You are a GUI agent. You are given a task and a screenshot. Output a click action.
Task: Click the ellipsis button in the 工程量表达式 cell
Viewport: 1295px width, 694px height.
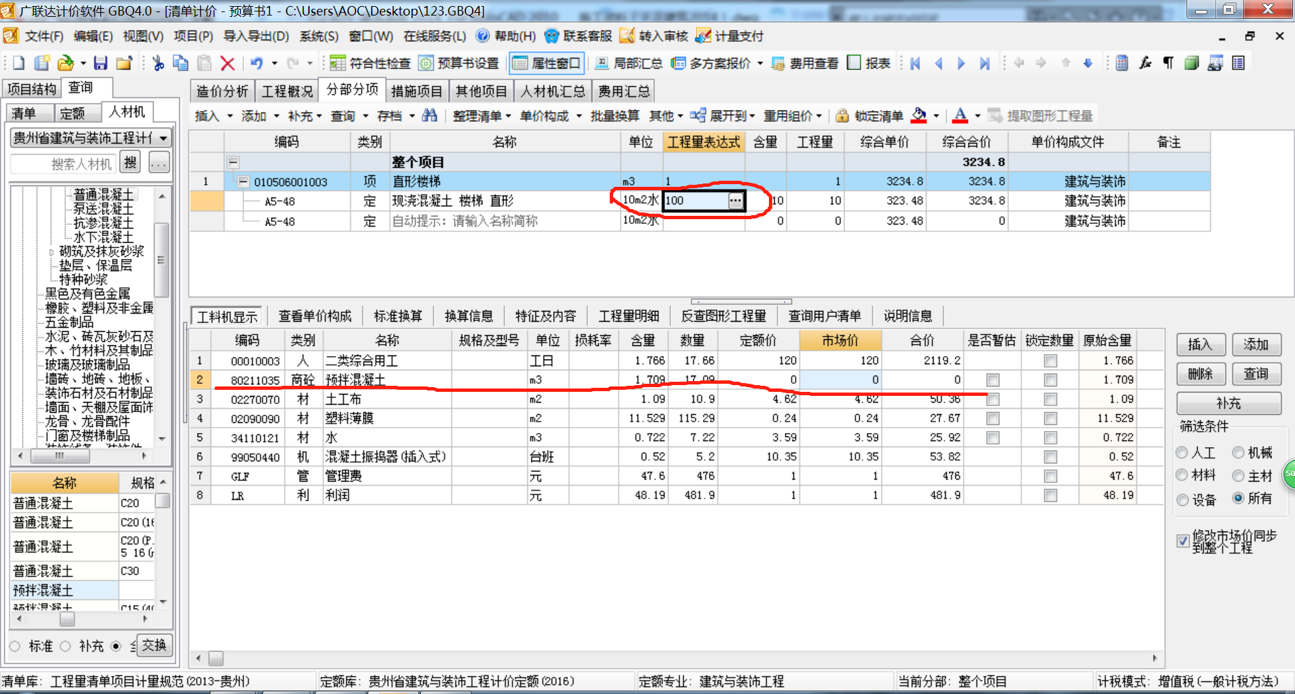click(735, 200)
